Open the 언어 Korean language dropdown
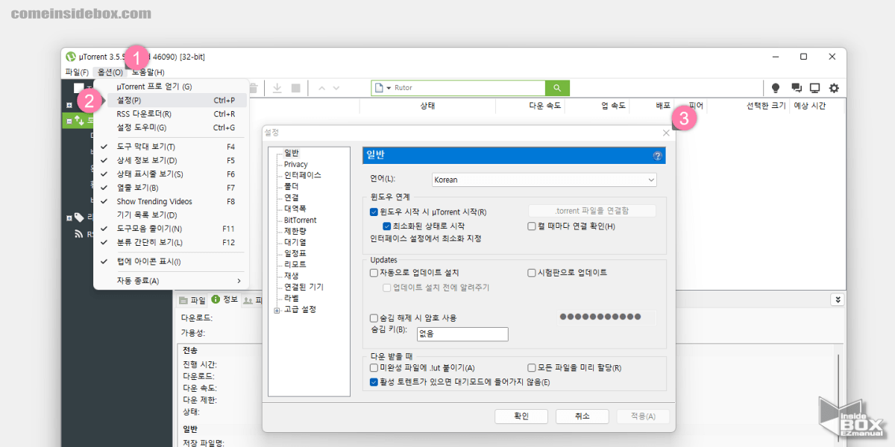Image resolution: width=895 pixels, height=447 pixels. (x=544, y=180)
